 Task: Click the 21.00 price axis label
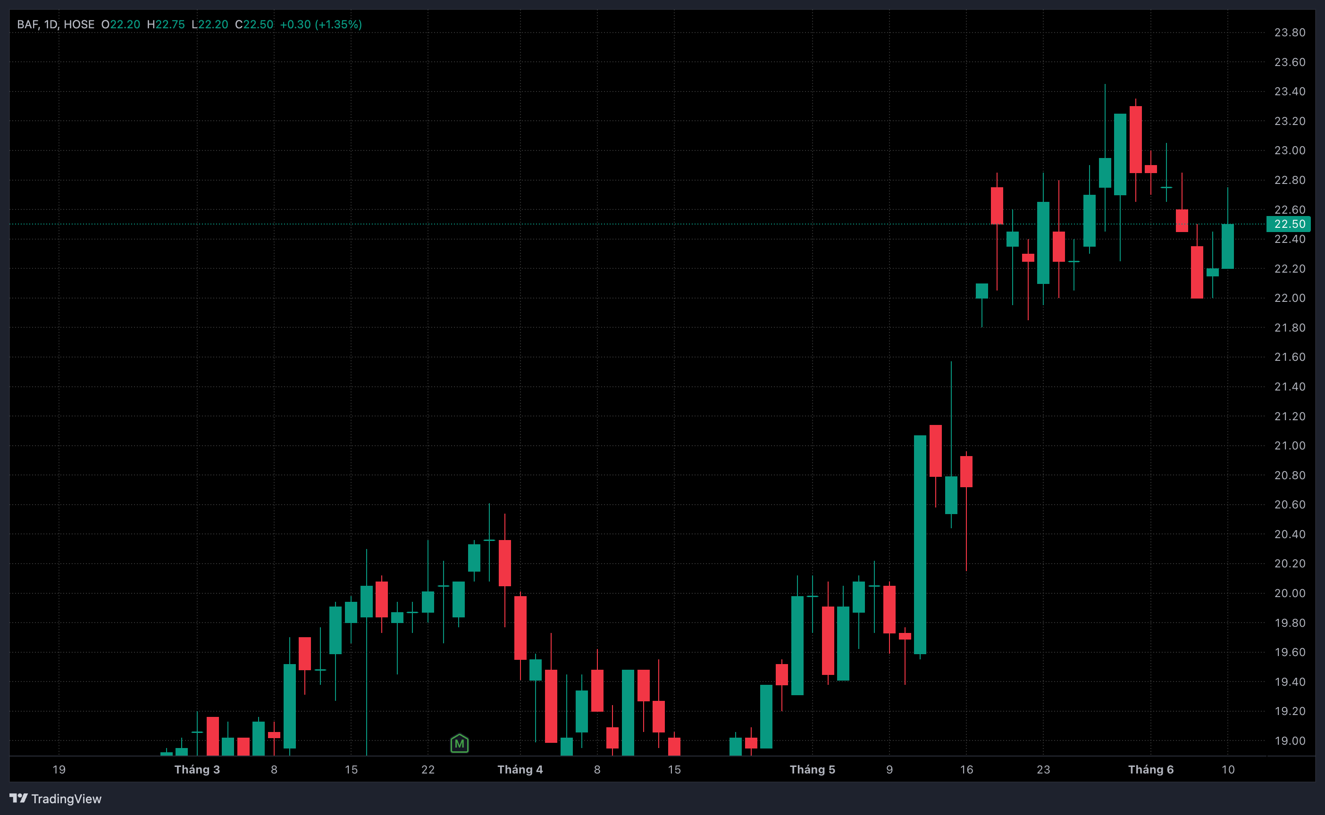click(1290, 445)
